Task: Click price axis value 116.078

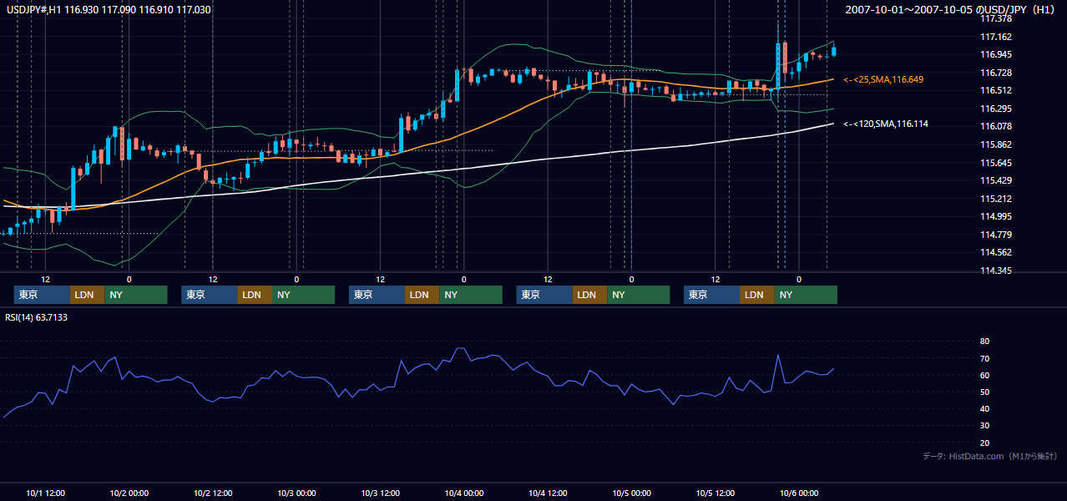Action: point(995,126)
